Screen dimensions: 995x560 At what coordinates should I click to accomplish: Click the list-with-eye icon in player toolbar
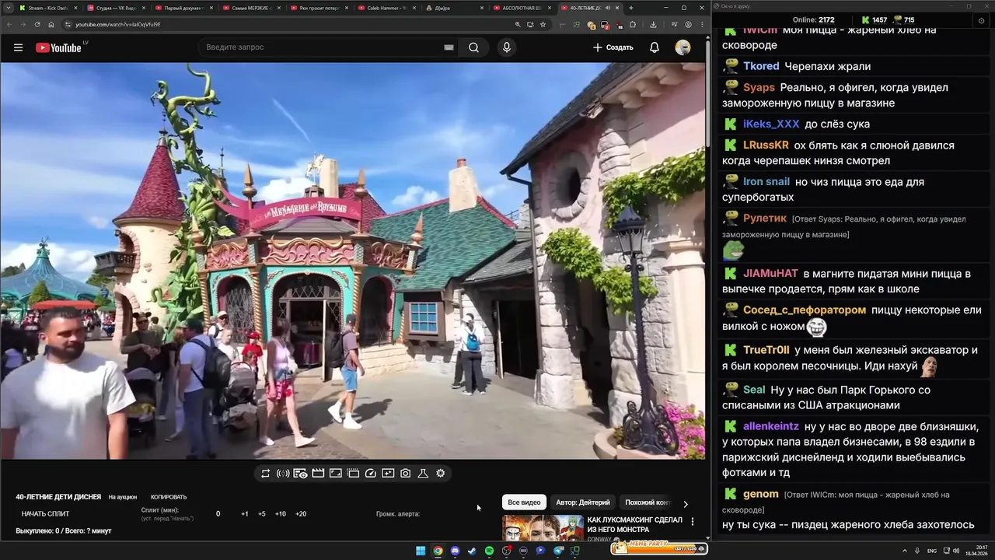(x=300, y=473)
